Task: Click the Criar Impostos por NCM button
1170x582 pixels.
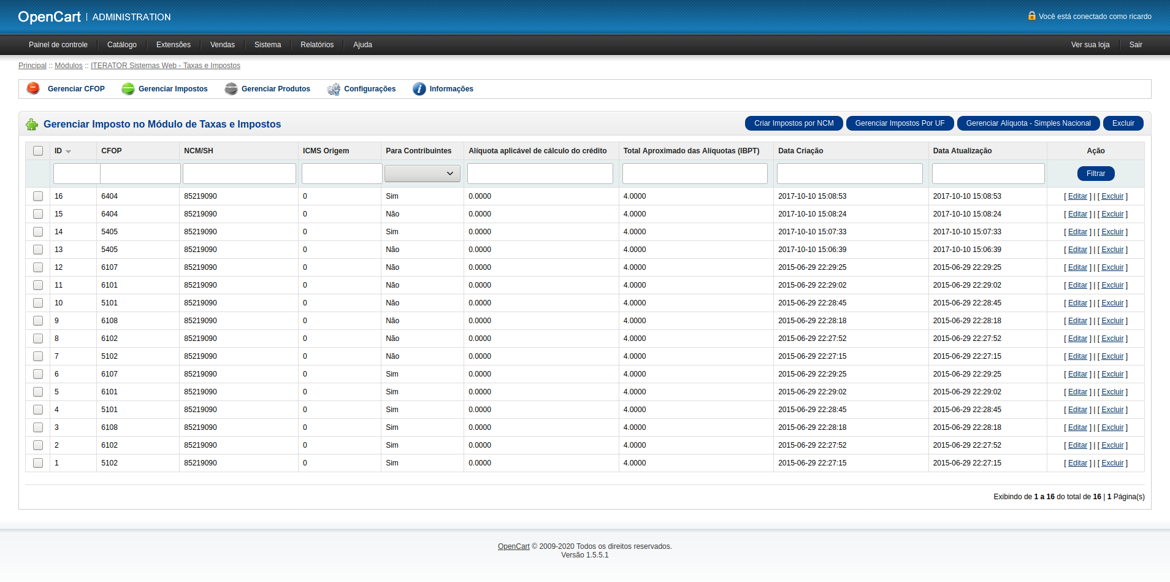Action: tap(794, 123)
